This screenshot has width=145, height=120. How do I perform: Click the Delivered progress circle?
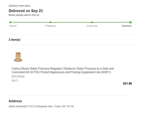coord(130,22)
